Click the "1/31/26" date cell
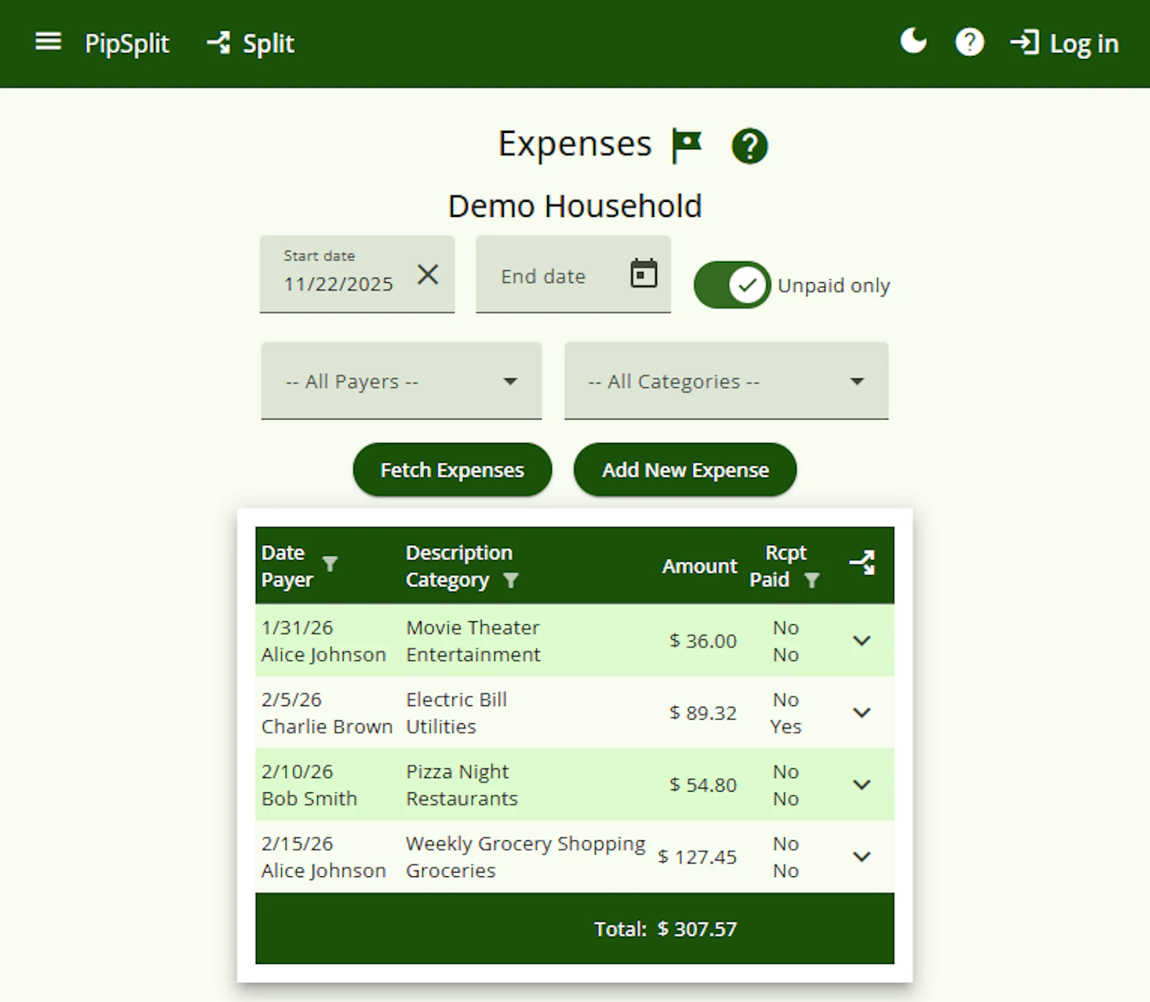Image resolution: width=1150 pixels, height=1002 pixels. click(x=297, y=627)
